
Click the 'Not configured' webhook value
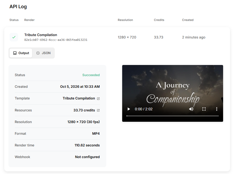pyautogui.click(x=87, y=157)
